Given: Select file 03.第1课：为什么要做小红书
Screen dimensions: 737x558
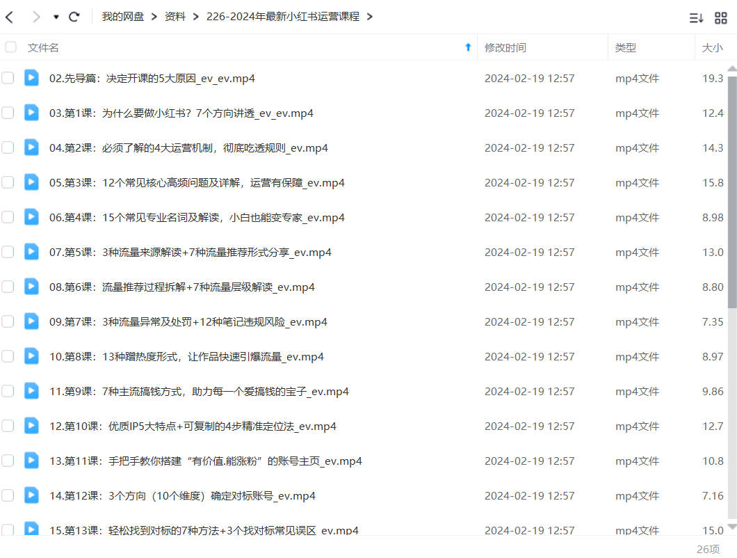Looking at the screenshot, I should tap(181, 113).
